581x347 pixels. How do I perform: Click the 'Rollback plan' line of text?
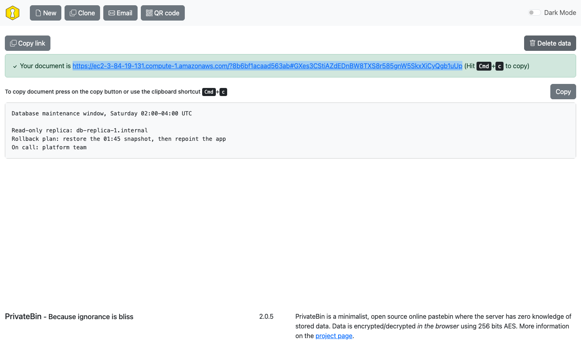click(x=119, y=139)
